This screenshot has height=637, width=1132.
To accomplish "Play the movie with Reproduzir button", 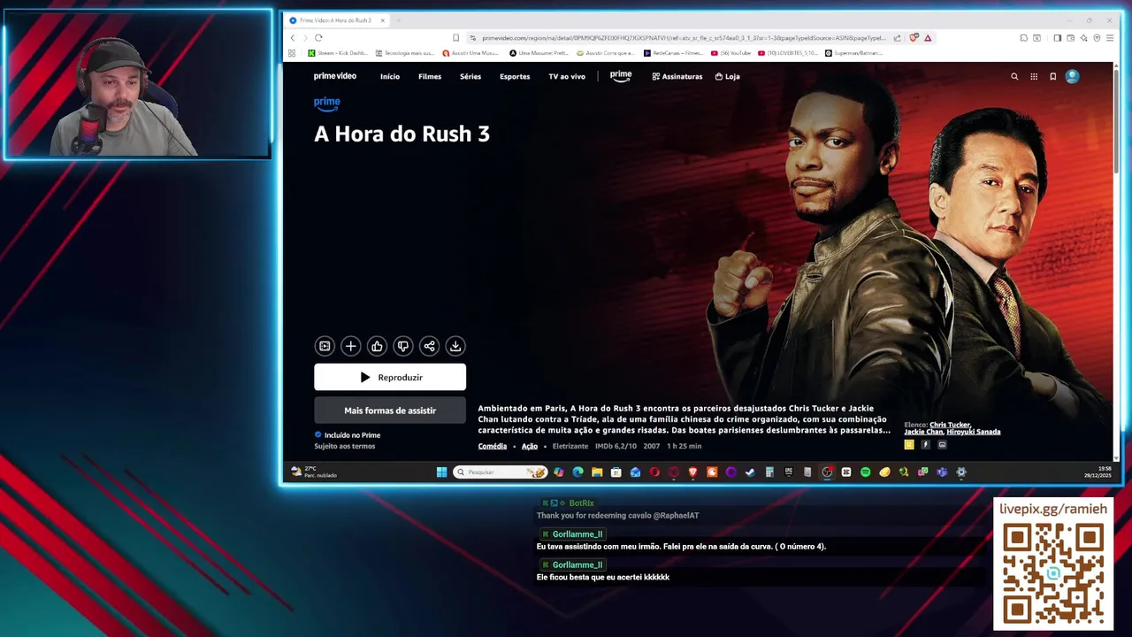I will (x=390, y=377).
